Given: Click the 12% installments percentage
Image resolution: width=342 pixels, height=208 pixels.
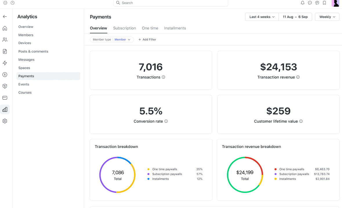Looking at the screenshot, I should click(200, 179).
